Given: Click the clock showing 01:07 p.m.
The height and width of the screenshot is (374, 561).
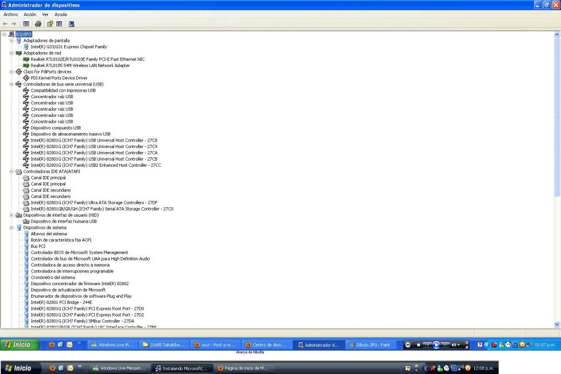Looking at the screenshot, I should click(545, 345).
